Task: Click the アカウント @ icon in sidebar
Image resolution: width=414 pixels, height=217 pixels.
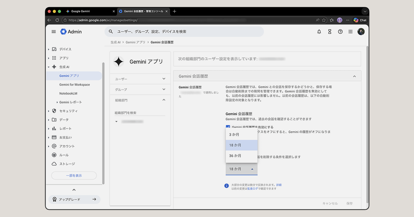Action: [x=54, y=146]
